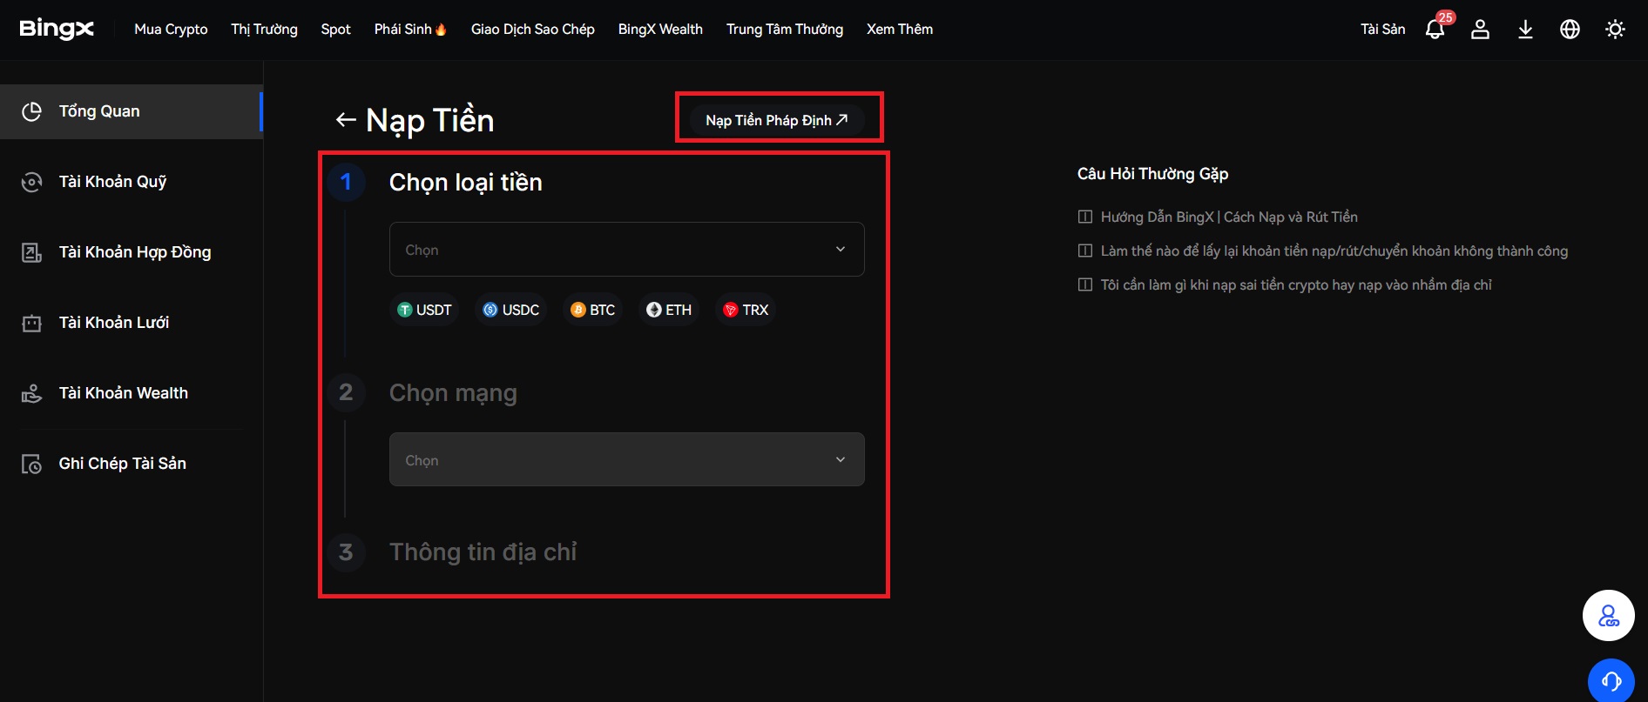This screenshot has height=702, width=1648.
Task: Open the Trung Tâm Thưởng menu
Action: pos(785,29)
